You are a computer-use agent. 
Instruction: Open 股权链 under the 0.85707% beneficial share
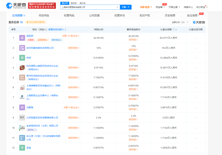pos(133,149)
